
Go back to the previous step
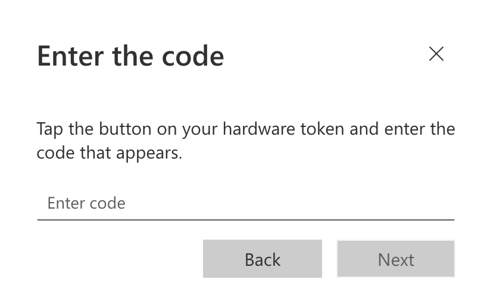pyautogui.click(x=263, y=259)
